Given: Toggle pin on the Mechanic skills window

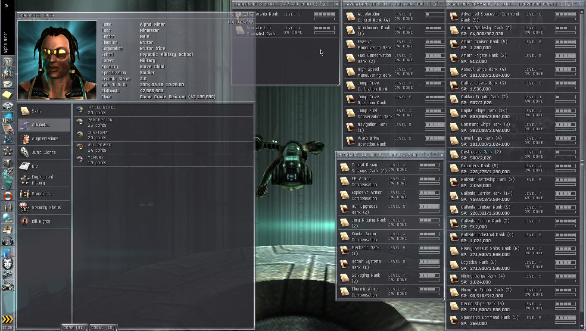Looking at the screenshot, I should (x=427, y=155).
